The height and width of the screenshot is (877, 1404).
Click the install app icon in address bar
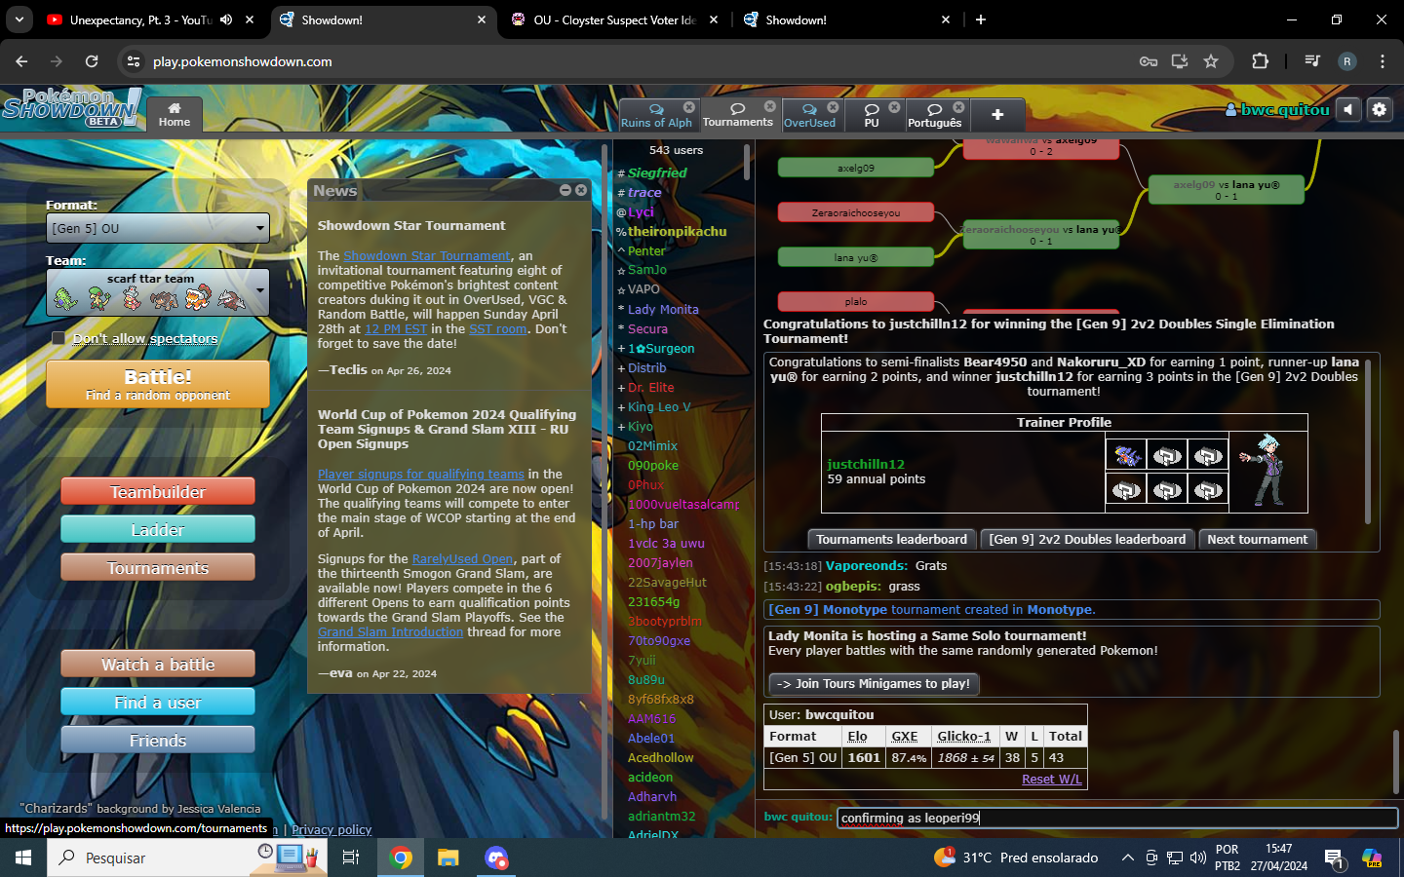tap(1180, 61)
